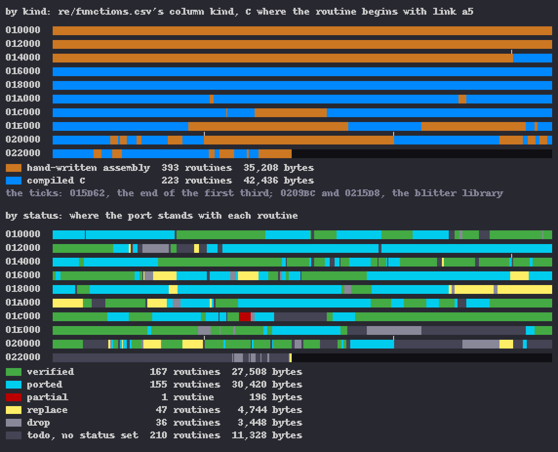
Task: Click the all-orange bar of by-kind row 012000
Action: [302, 44]
